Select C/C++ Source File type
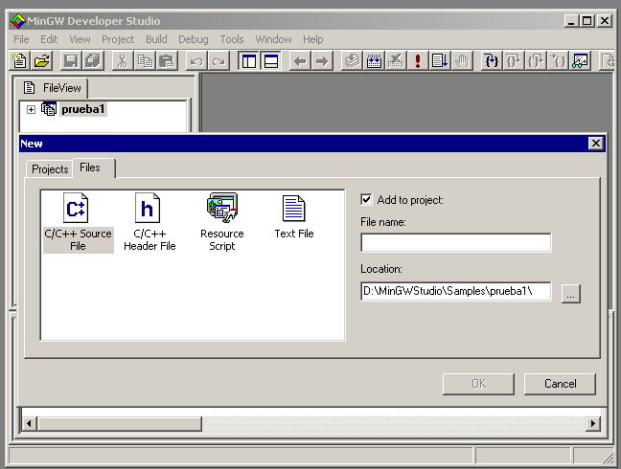 coord(78,222)
